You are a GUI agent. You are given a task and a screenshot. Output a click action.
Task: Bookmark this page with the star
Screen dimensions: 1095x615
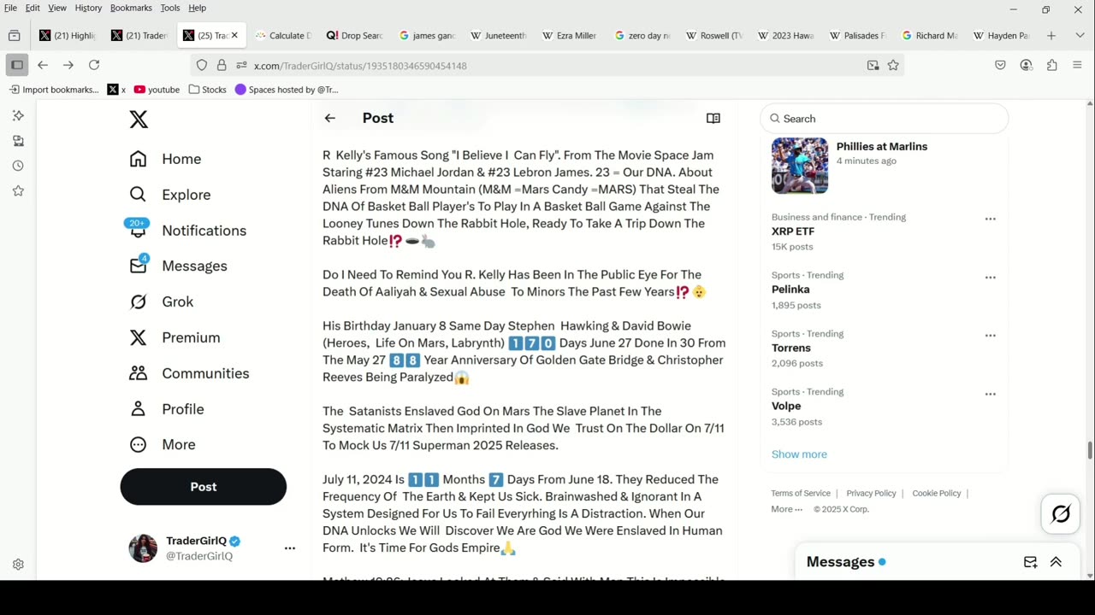893,65
